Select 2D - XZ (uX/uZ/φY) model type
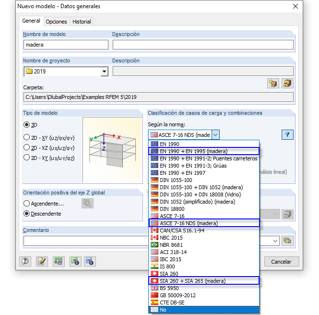The height and width of the screenshot is (315, 319). 26,147
